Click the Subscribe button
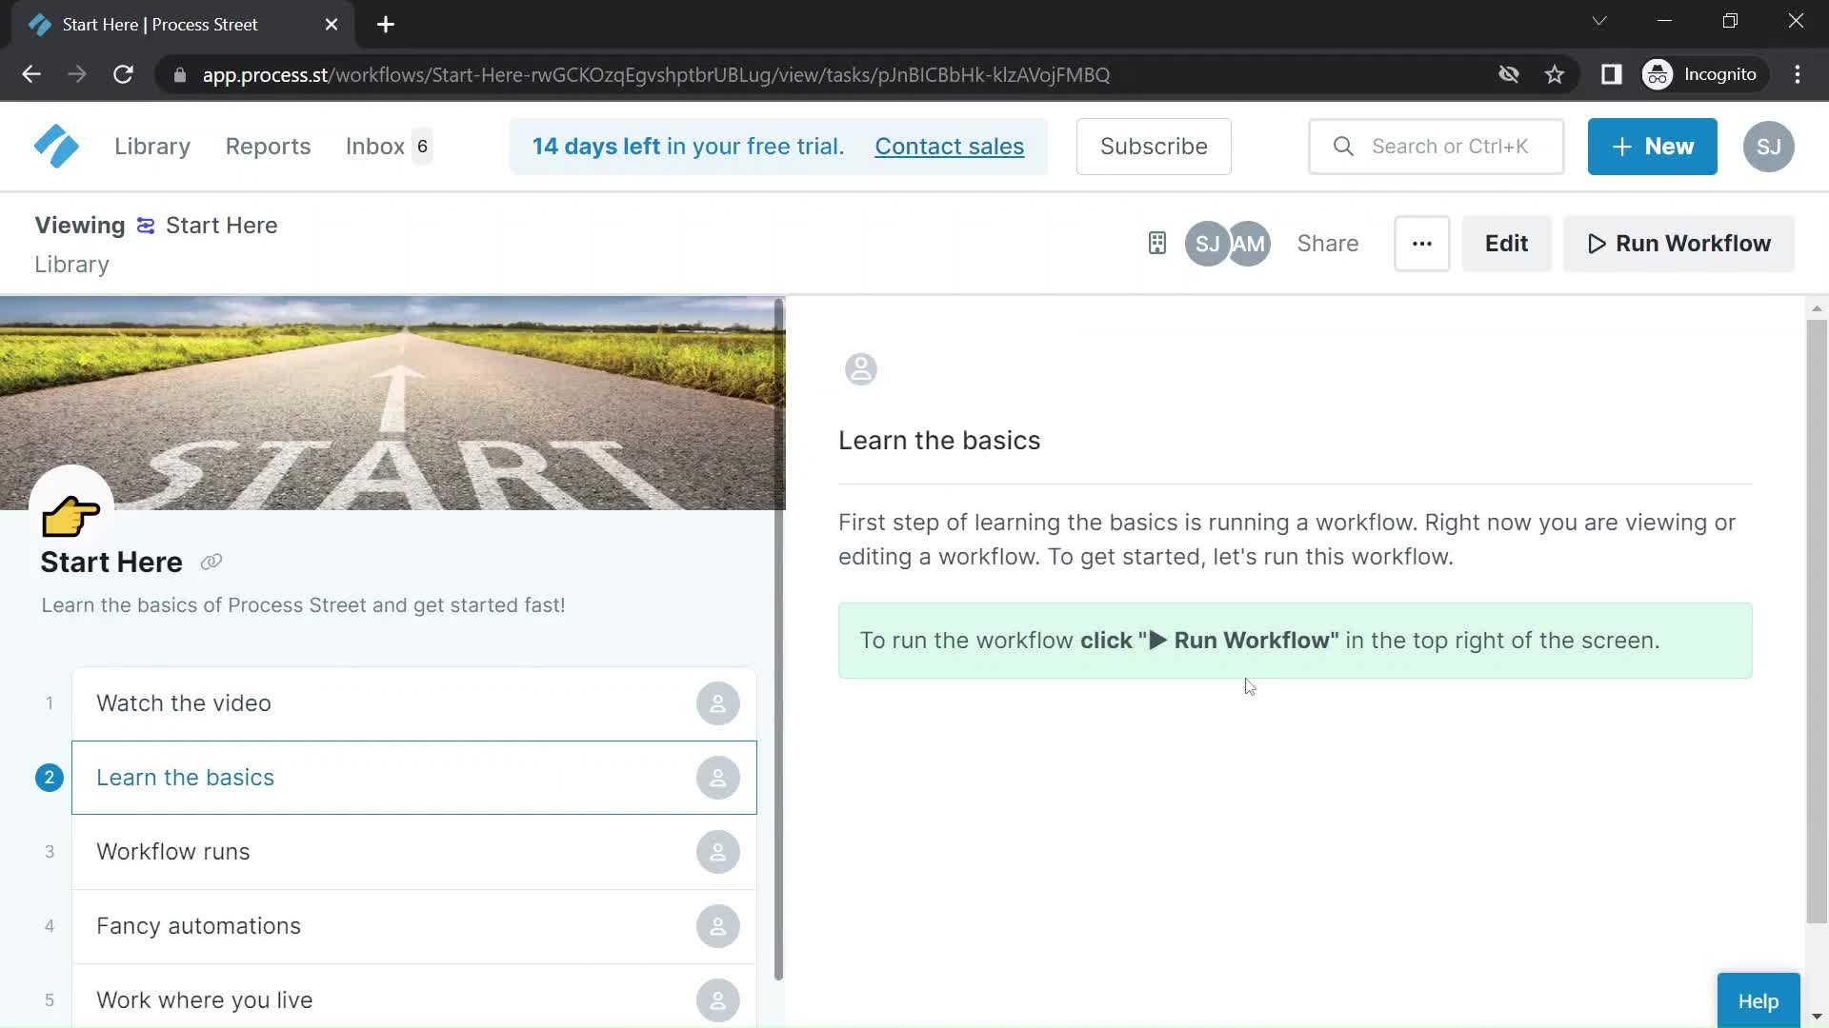The image size is (1829, 1028). pos(1155,147)
